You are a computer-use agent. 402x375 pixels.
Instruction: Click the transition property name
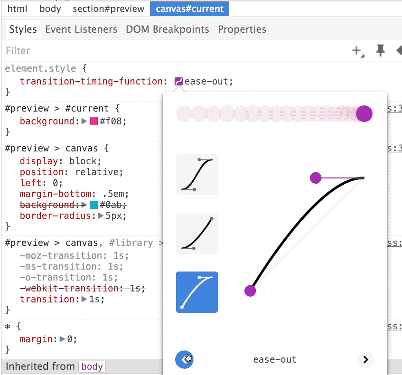coord(47,300)
